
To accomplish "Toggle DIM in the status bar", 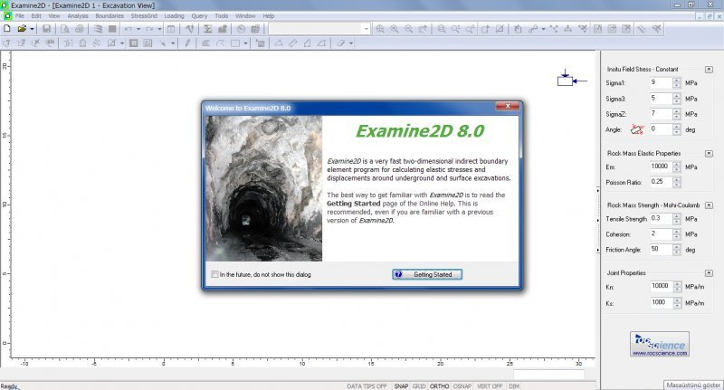I will [514, 386].
